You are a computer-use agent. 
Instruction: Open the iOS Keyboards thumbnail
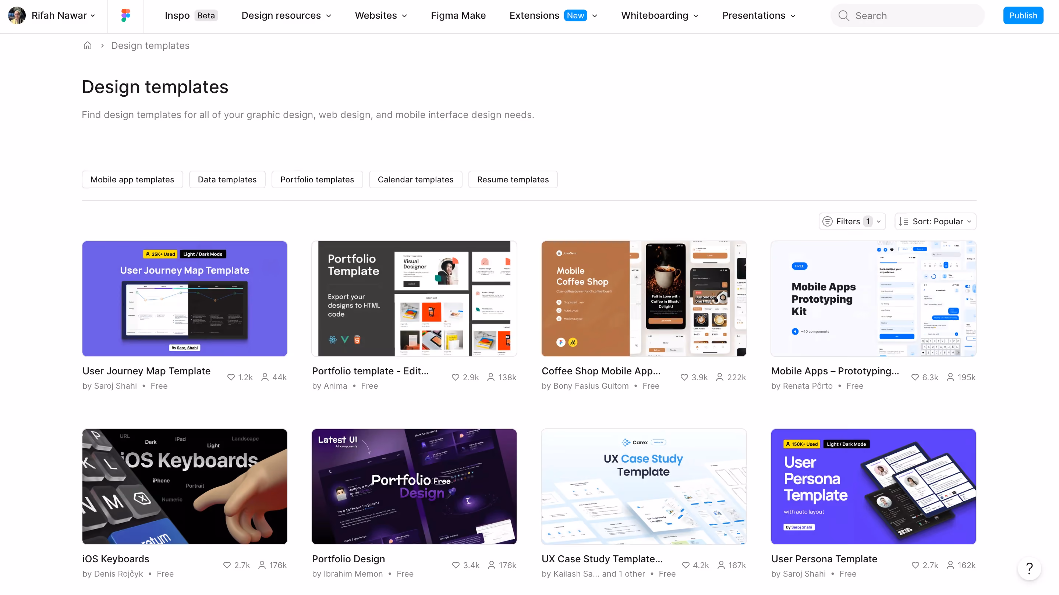[185, 487]
